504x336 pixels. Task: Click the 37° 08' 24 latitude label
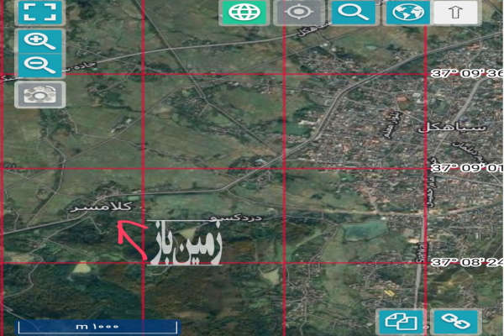467,262
